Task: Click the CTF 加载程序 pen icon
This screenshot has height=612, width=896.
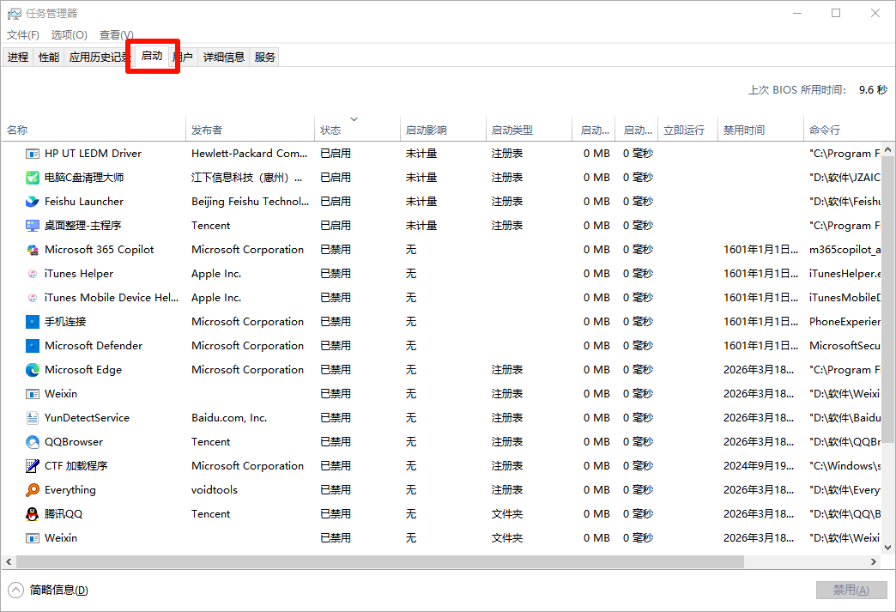Action: point(33,466)
